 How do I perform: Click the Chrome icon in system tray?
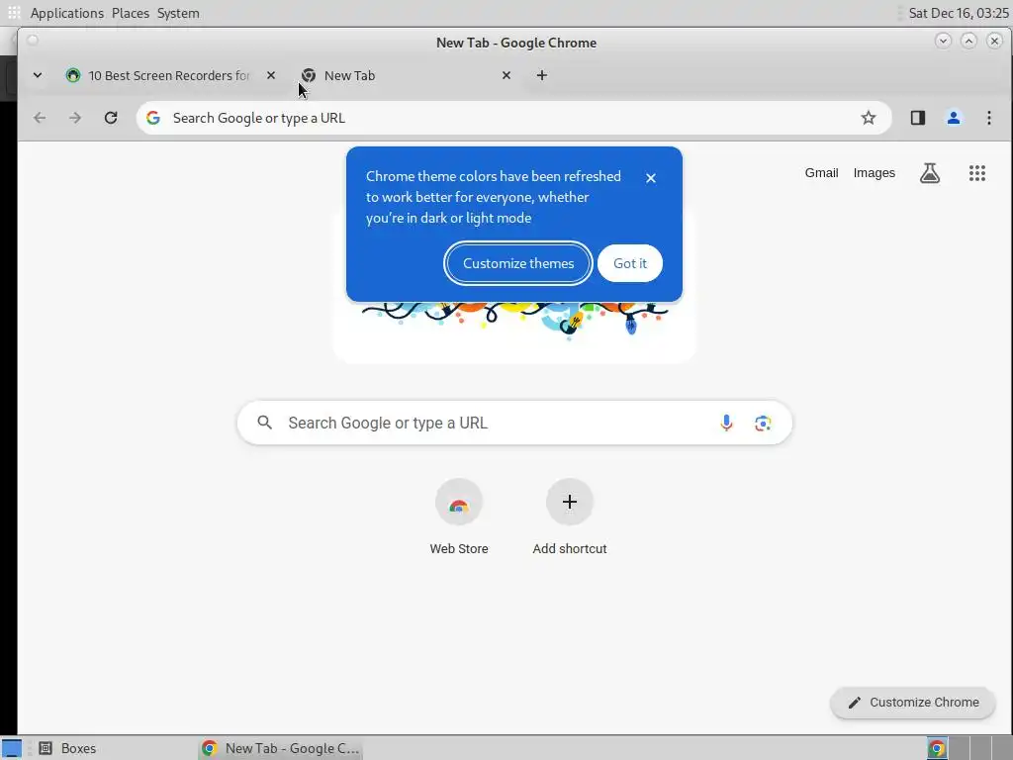[936, 748]
